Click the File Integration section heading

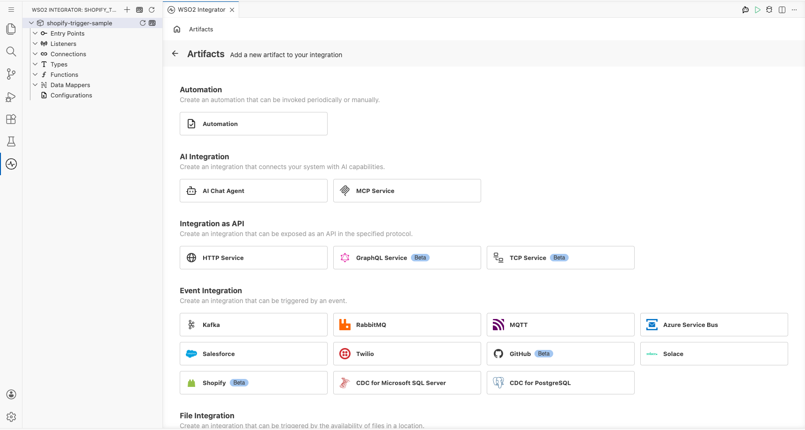pos(207,415)
